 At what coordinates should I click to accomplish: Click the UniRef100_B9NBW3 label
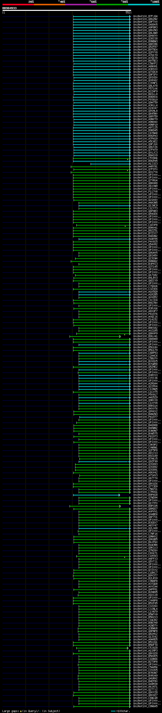tap(145, 41)
